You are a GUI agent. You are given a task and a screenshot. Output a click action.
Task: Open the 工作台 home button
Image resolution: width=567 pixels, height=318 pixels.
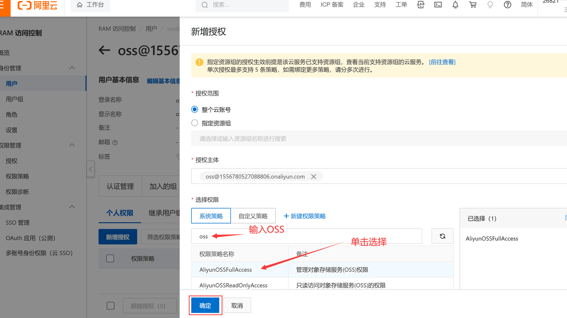pos(91,5)
